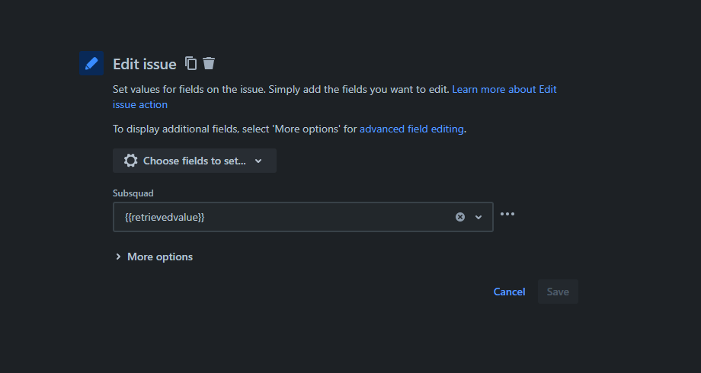
Task: Open the three-dot menu beside Subsquad field
Action: coord(507,214)
